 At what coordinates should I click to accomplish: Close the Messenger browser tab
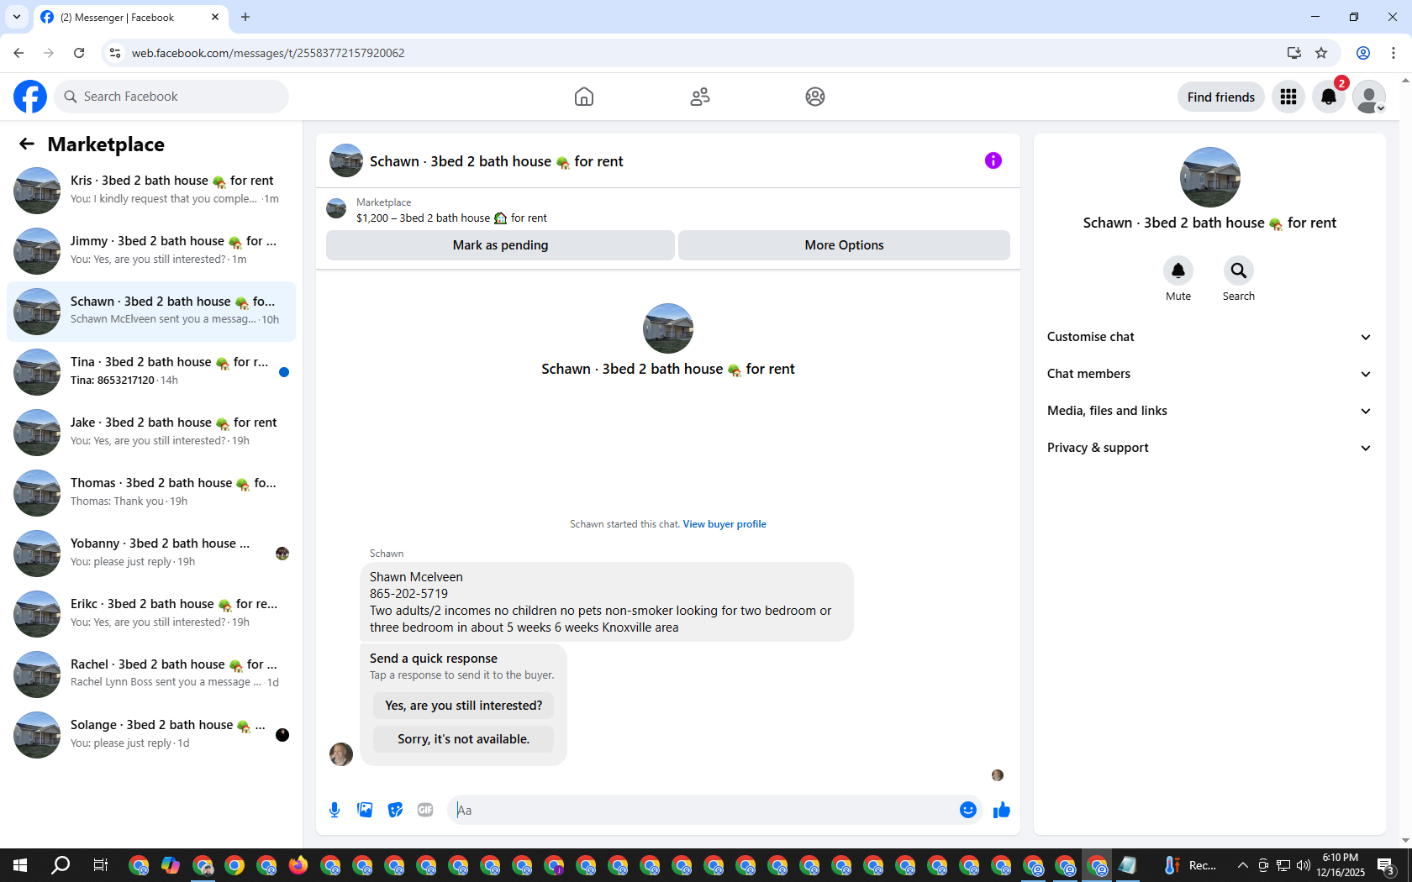(215, 17)
